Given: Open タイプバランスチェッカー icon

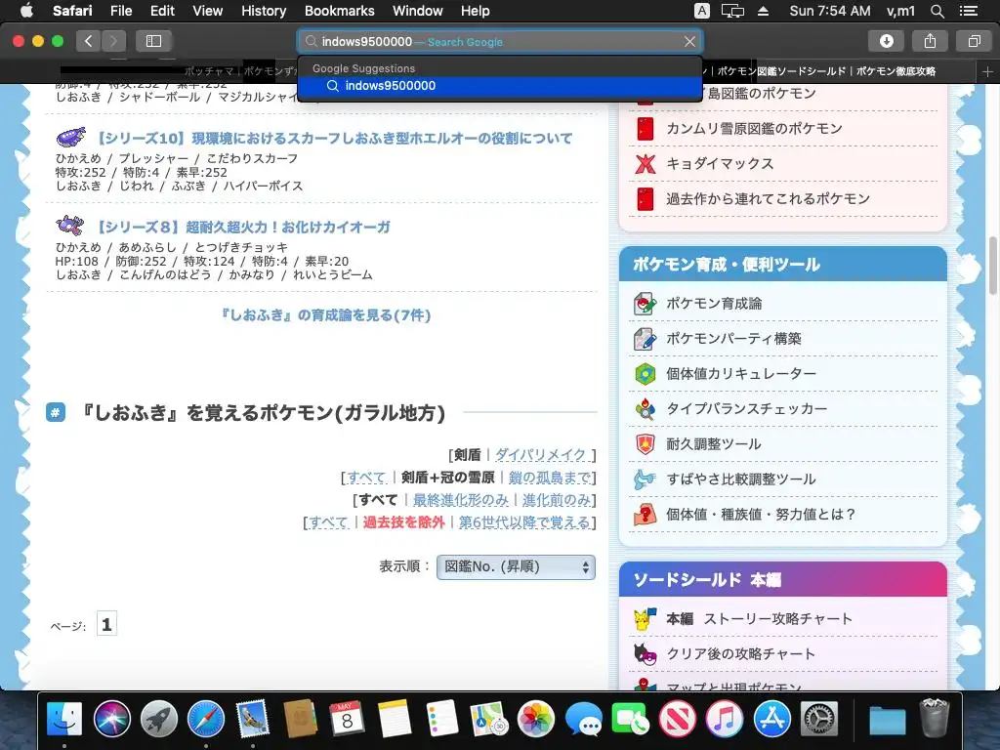Looking at the screenshot, I should (x=645, y=409).
